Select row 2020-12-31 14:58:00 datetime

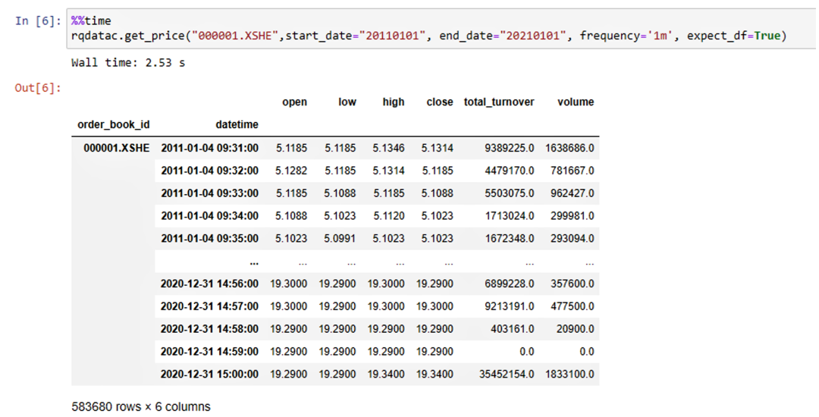(x=209, y=329)
